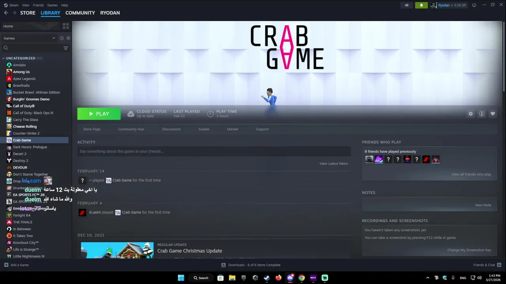The height and width of the screenshot is (284, 506).
Task: Open the announcements megaphone icon
Action: tap(407, 5)
